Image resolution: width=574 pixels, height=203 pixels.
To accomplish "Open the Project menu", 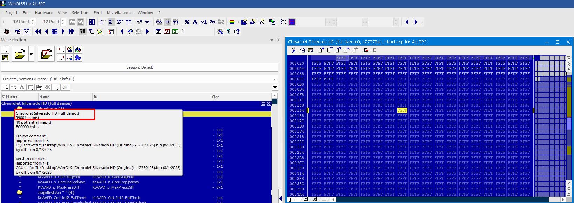I will [x=11, y=13].
